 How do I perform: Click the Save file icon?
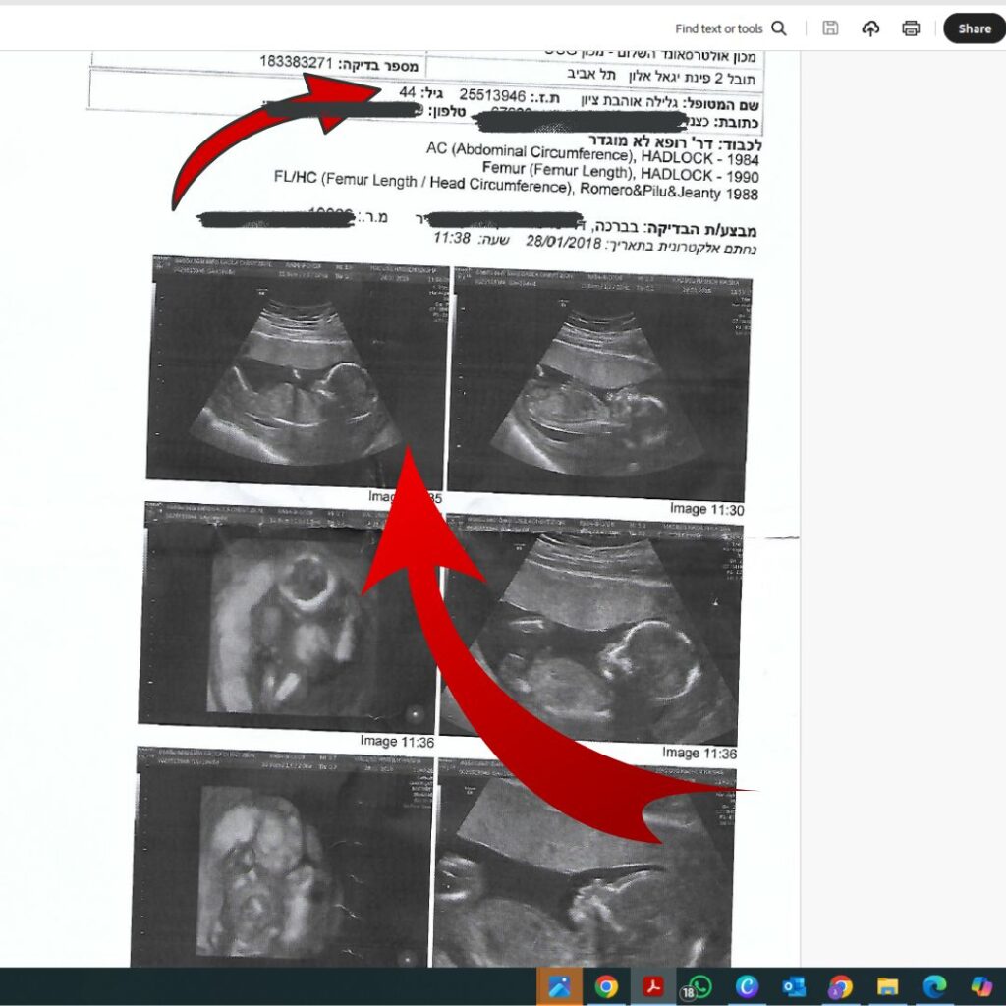(x=830, y=28)
